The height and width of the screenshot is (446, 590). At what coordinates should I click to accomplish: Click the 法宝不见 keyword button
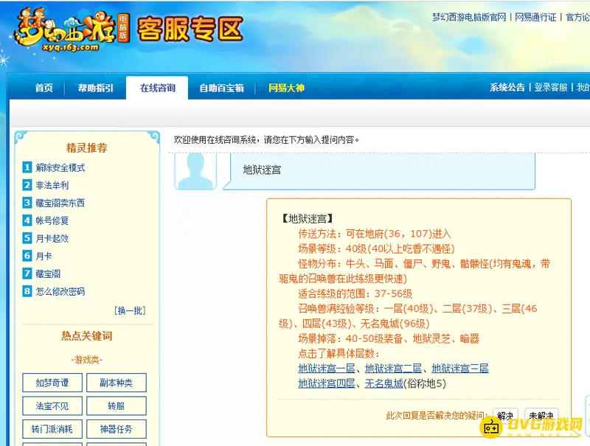52,406
